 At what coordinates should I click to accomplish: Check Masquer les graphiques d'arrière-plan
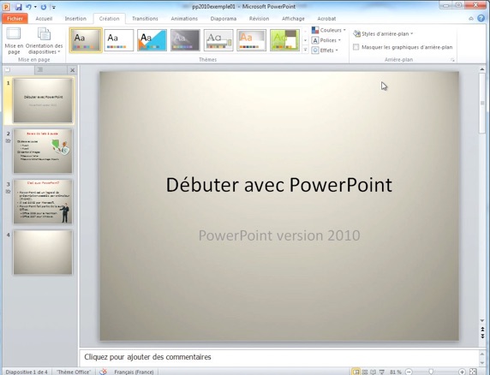click(x=356, y=47)
